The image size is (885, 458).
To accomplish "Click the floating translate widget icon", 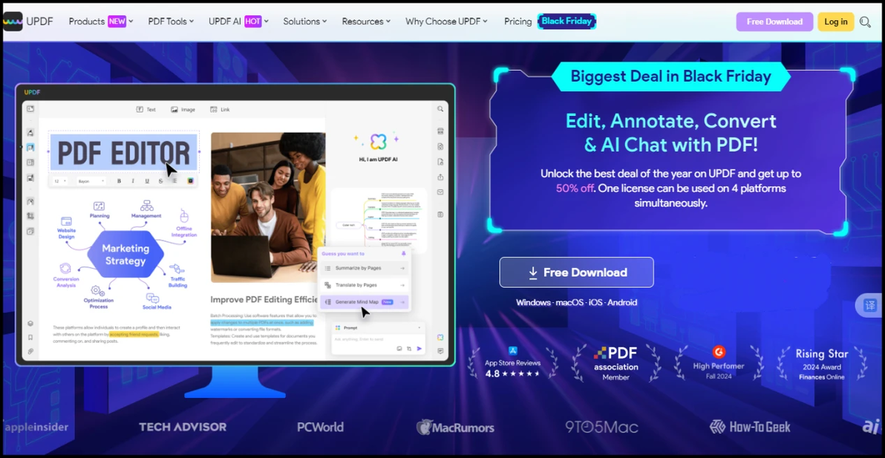I will (869, 305).
